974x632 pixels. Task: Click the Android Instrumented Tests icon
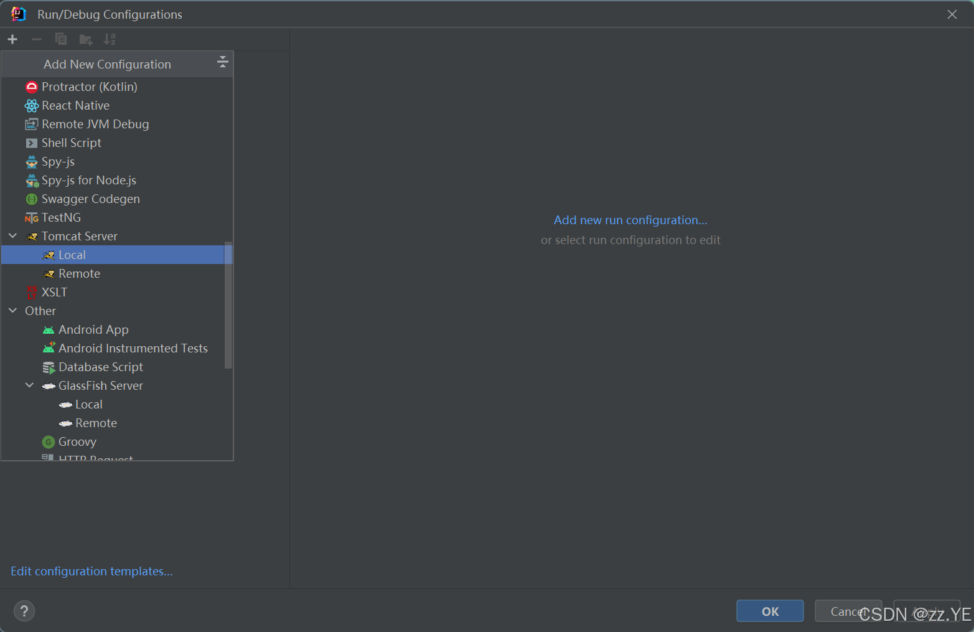pos(49,348)
